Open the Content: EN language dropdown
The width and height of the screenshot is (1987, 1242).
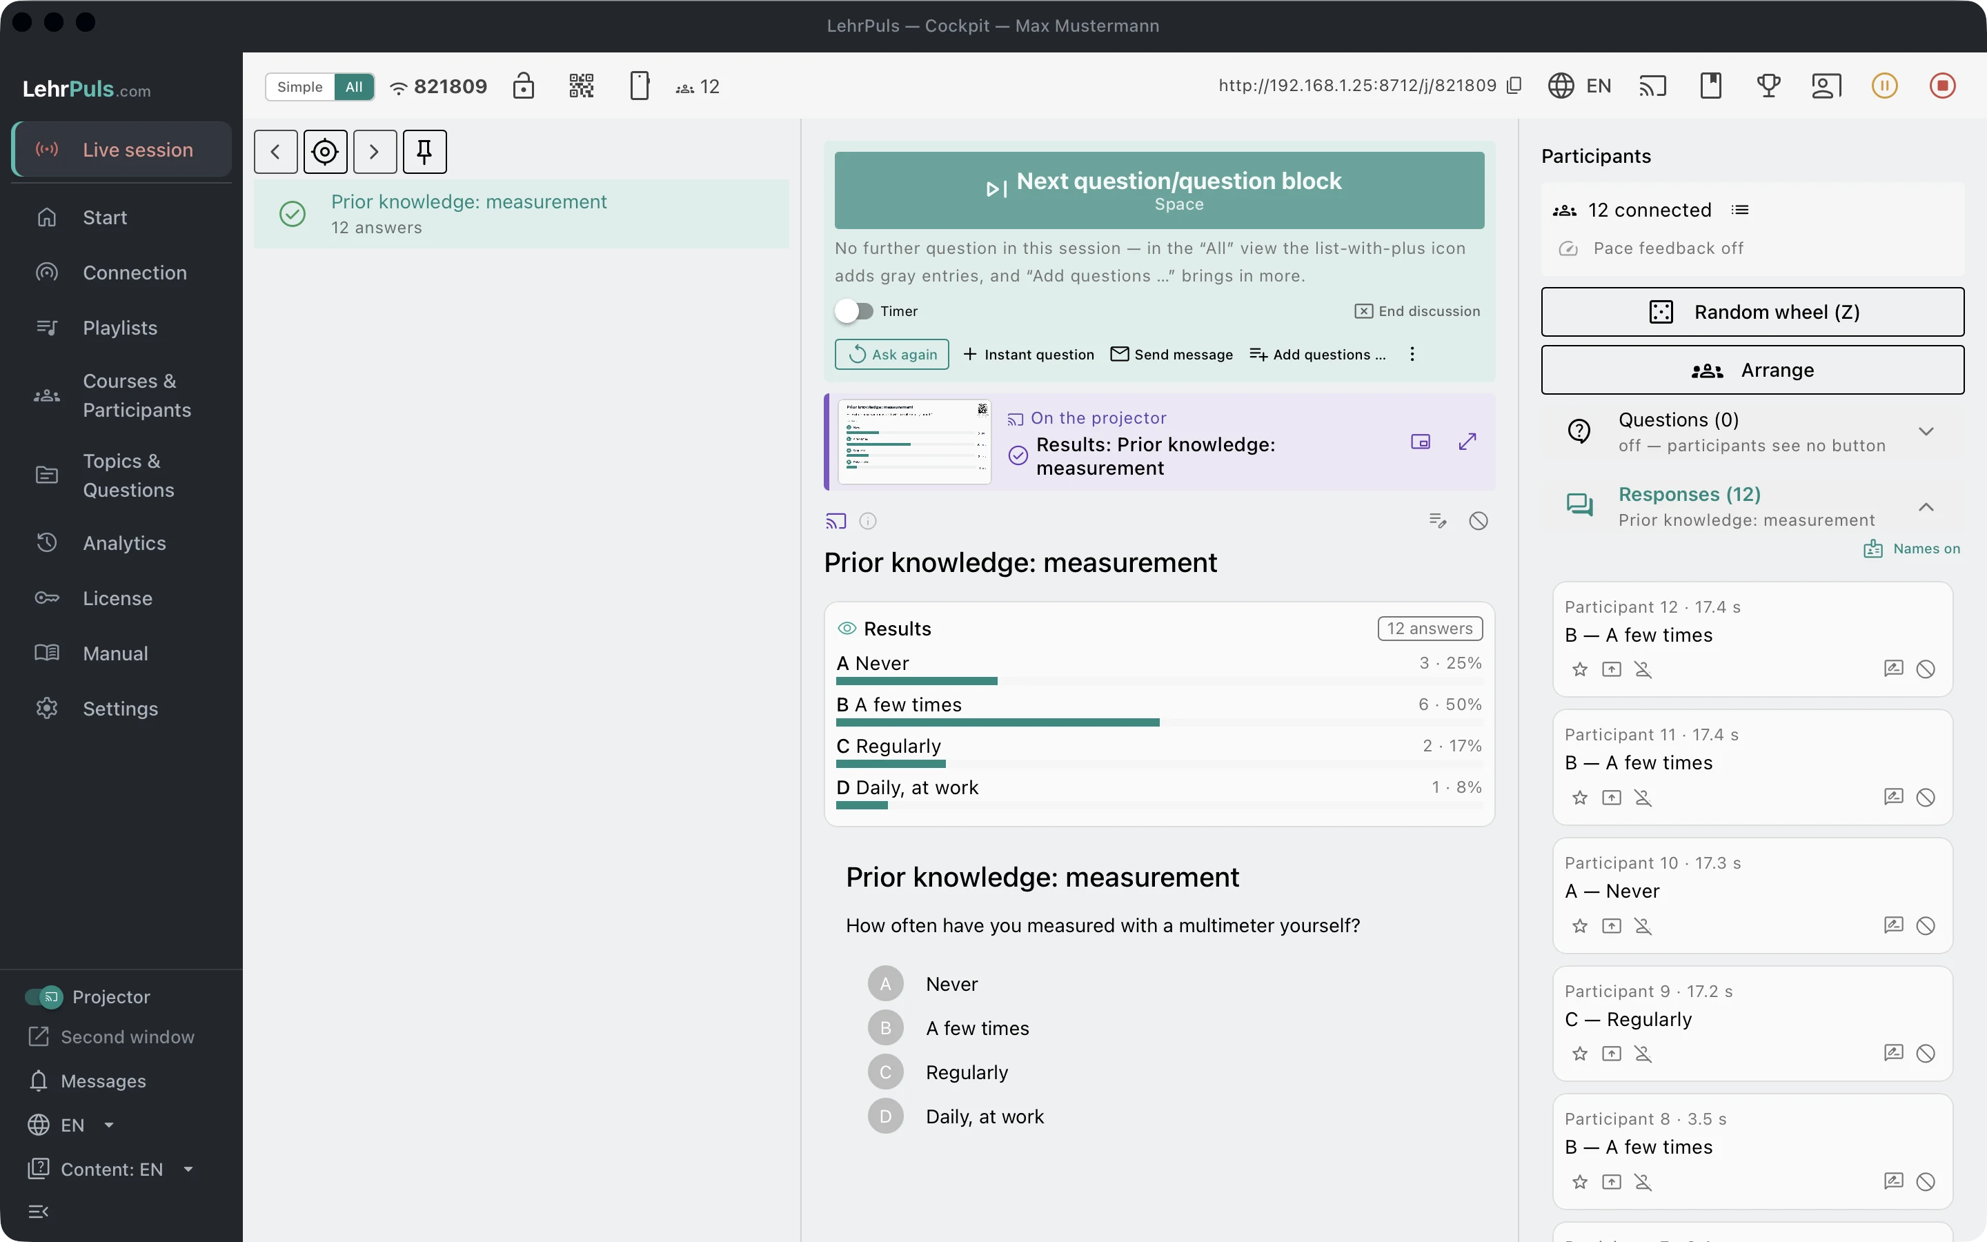click(112, 1169)
